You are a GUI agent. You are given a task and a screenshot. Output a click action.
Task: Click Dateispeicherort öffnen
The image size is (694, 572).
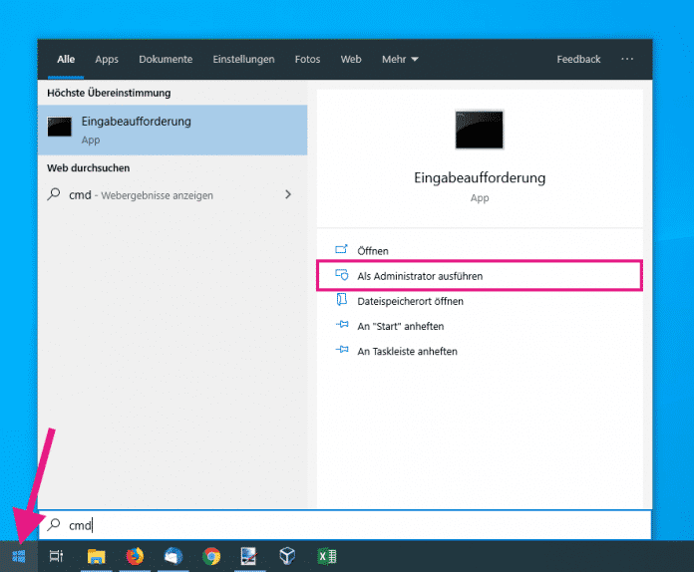click(410, 301)
